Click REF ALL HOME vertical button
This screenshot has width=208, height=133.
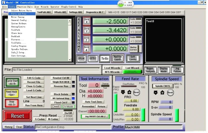[x=79, y=35]
